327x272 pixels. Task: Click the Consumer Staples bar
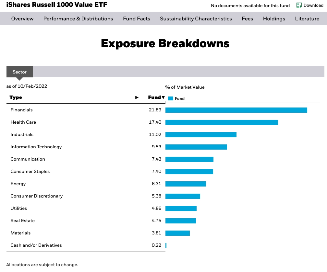tap(189, 172)
